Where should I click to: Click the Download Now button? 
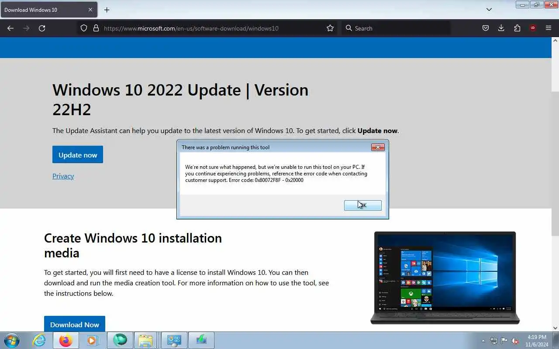click(x=75, y=324)
